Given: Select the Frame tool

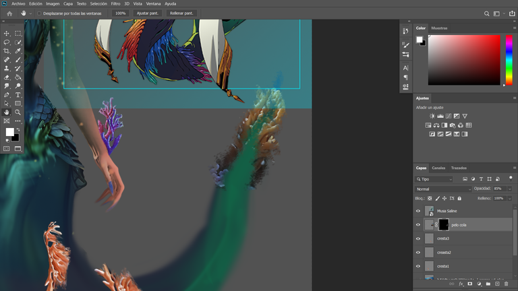Looking at the screenshot, I should click(6, 121).
